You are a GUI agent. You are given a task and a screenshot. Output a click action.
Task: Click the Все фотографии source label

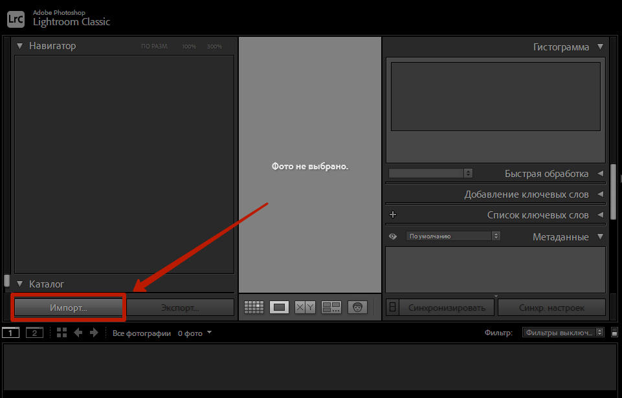click(142, 333)
